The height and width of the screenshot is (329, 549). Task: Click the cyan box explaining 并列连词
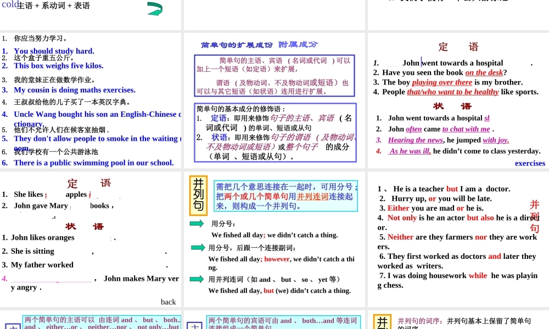pyautogui.click(x=285, y=196)
